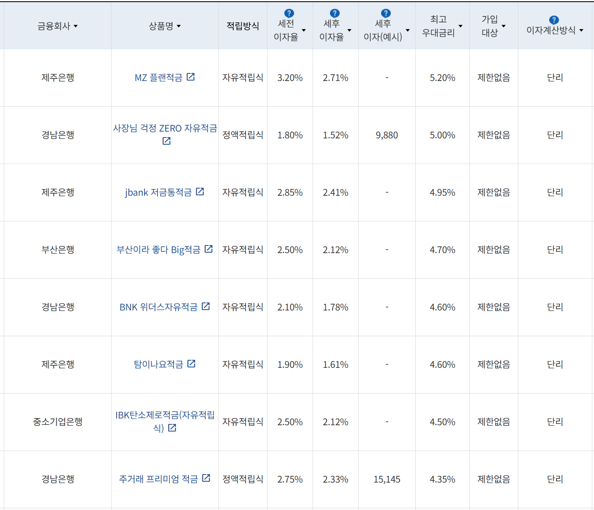Screen dimensions: 594x510
Task: Select the 중소기업은행 cell in the table
Action: pos(58,422)
